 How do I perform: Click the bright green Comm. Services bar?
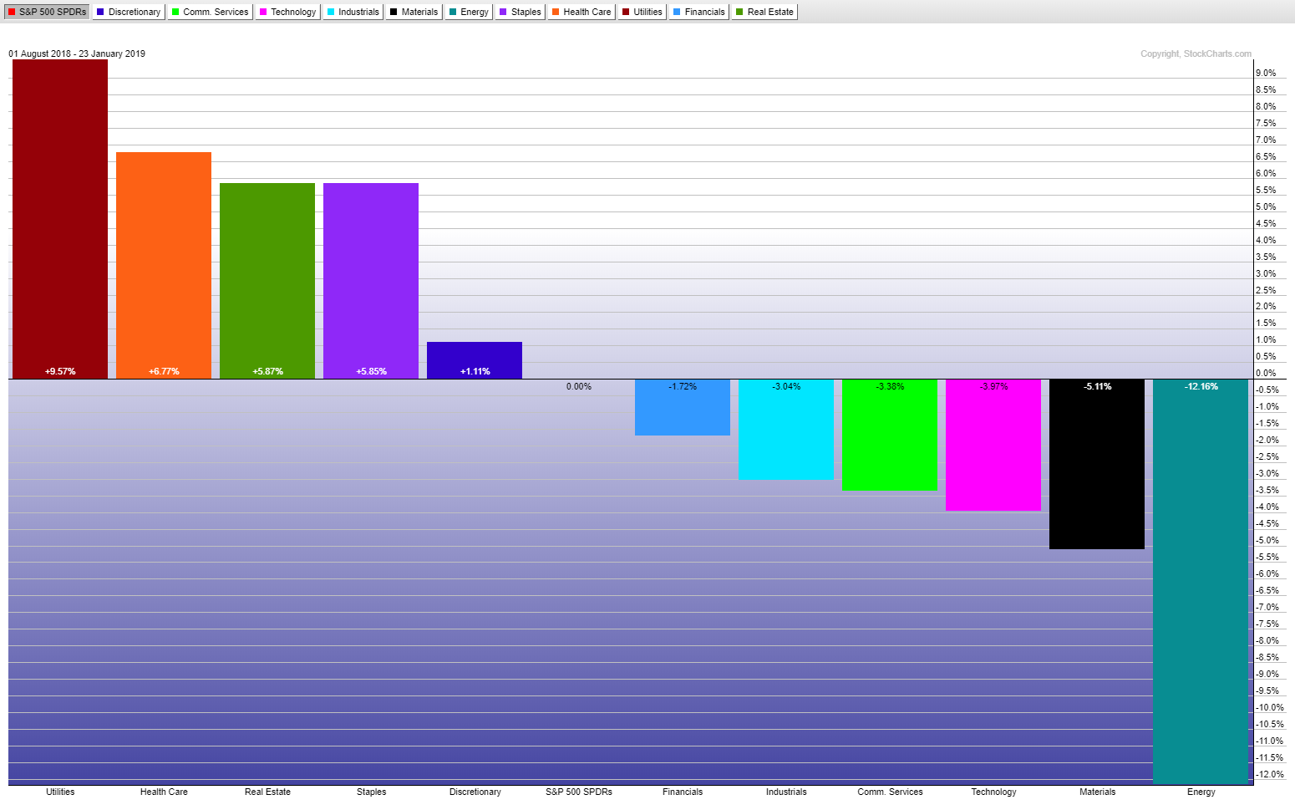pyautogui.click(x=890, y=435)
